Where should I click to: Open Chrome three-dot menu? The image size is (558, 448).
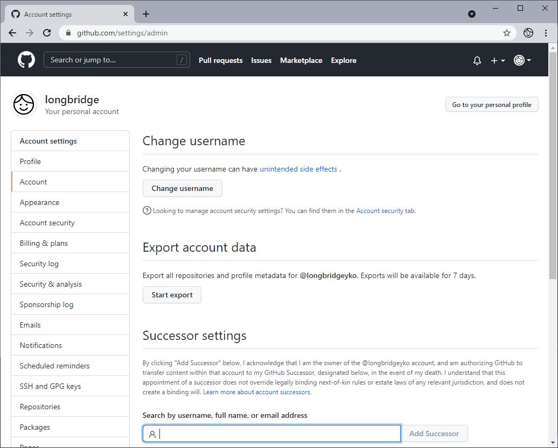546,33
